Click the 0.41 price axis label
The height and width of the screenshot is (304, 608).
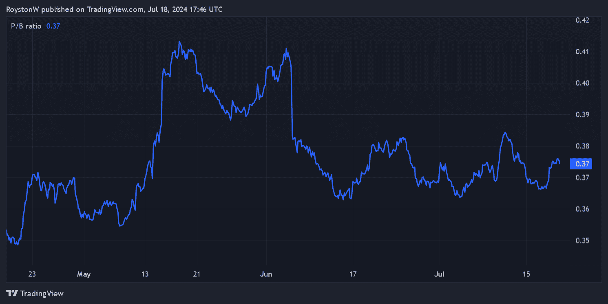(x=582, y=52)
